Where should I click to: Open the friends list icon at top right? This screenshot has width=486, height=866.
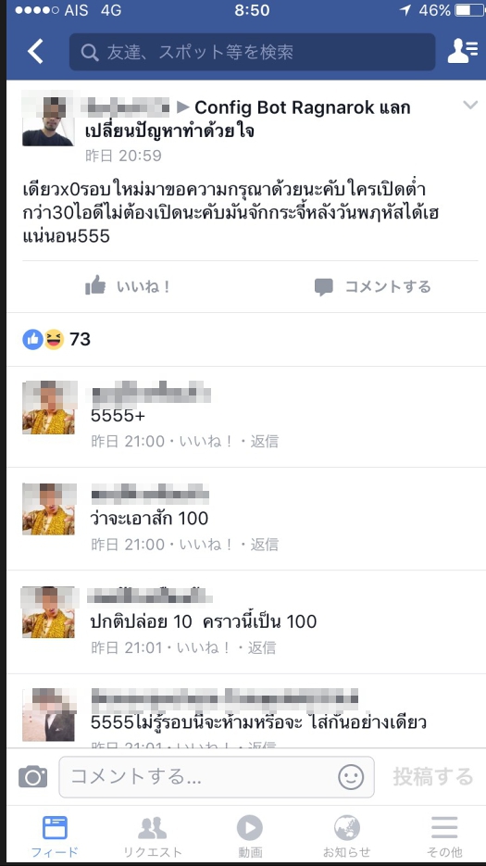tap(462, 51)
